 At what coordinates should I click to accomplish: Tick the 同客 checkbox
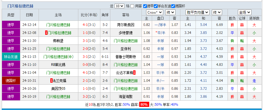[132, 6]
